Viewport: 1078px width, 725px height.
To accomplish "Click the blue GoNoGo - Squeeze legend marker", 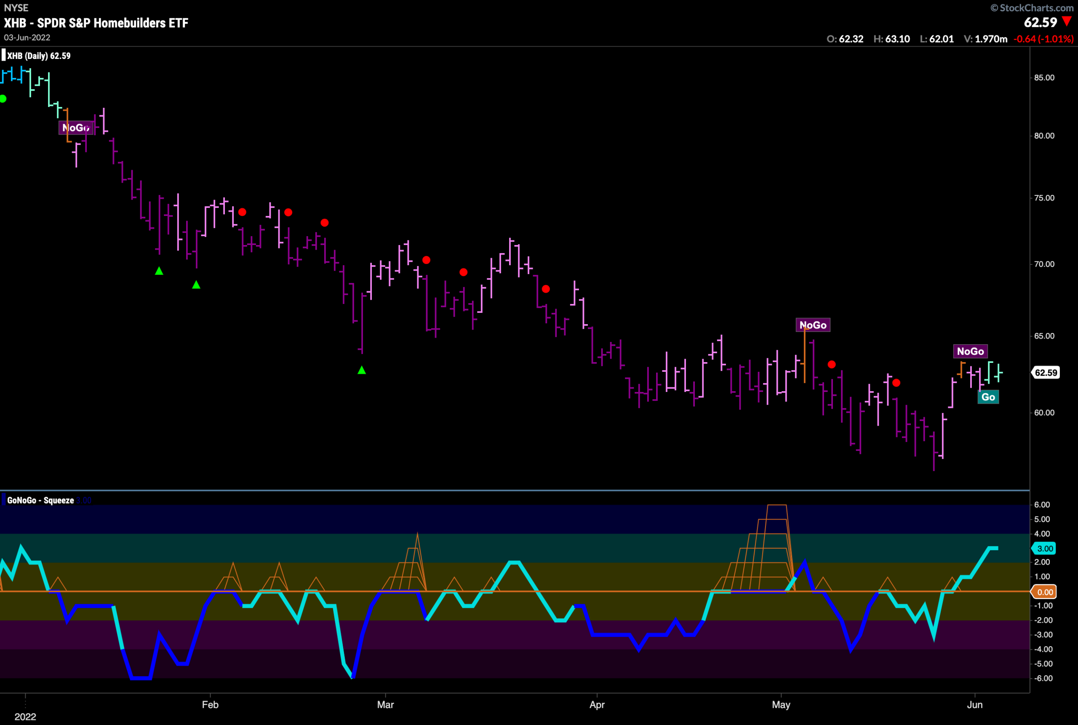I will point(4,500).
